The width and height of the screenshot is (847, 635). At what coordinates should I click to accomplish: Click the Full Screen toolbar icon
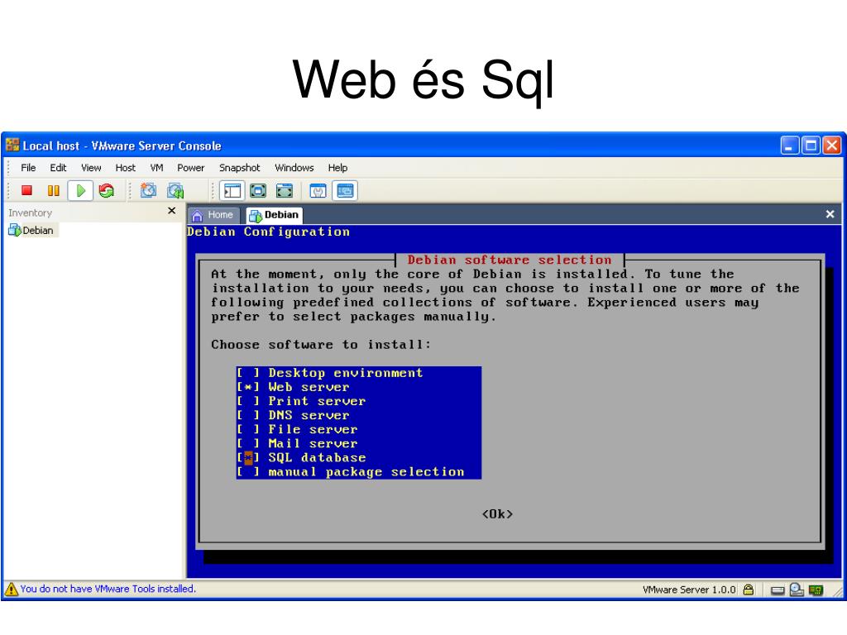pyautogui.click(x=258, y=191)
